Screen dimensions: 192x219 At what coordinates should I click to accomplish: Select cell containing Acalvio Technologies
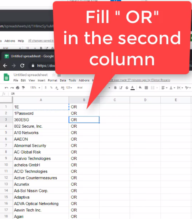(x=41, y=158)
